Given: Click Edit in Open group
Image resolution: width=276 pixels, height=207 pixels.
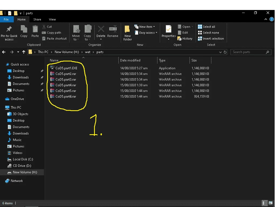Looking at the screenshot, I should point(183,33).
